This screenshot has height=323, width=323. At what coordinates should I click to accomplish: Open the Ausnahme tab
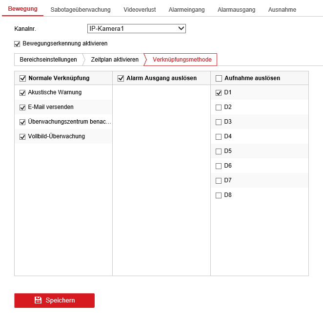282,10
